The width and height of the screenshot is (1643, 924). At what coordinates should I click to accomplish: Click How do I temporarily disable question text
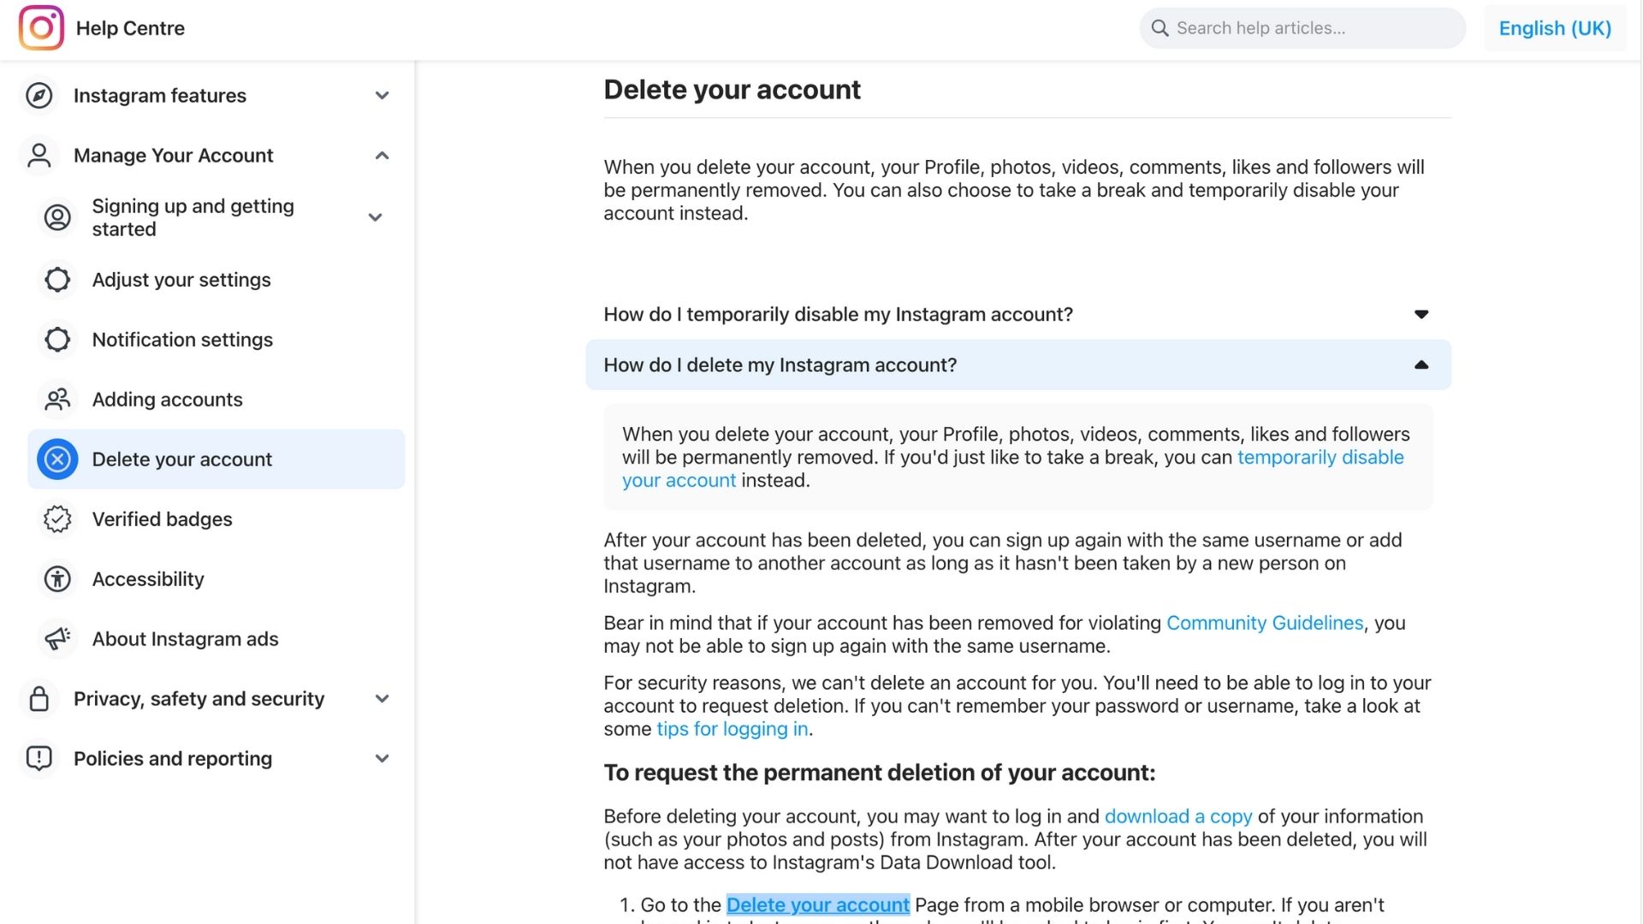pos(838,314)
